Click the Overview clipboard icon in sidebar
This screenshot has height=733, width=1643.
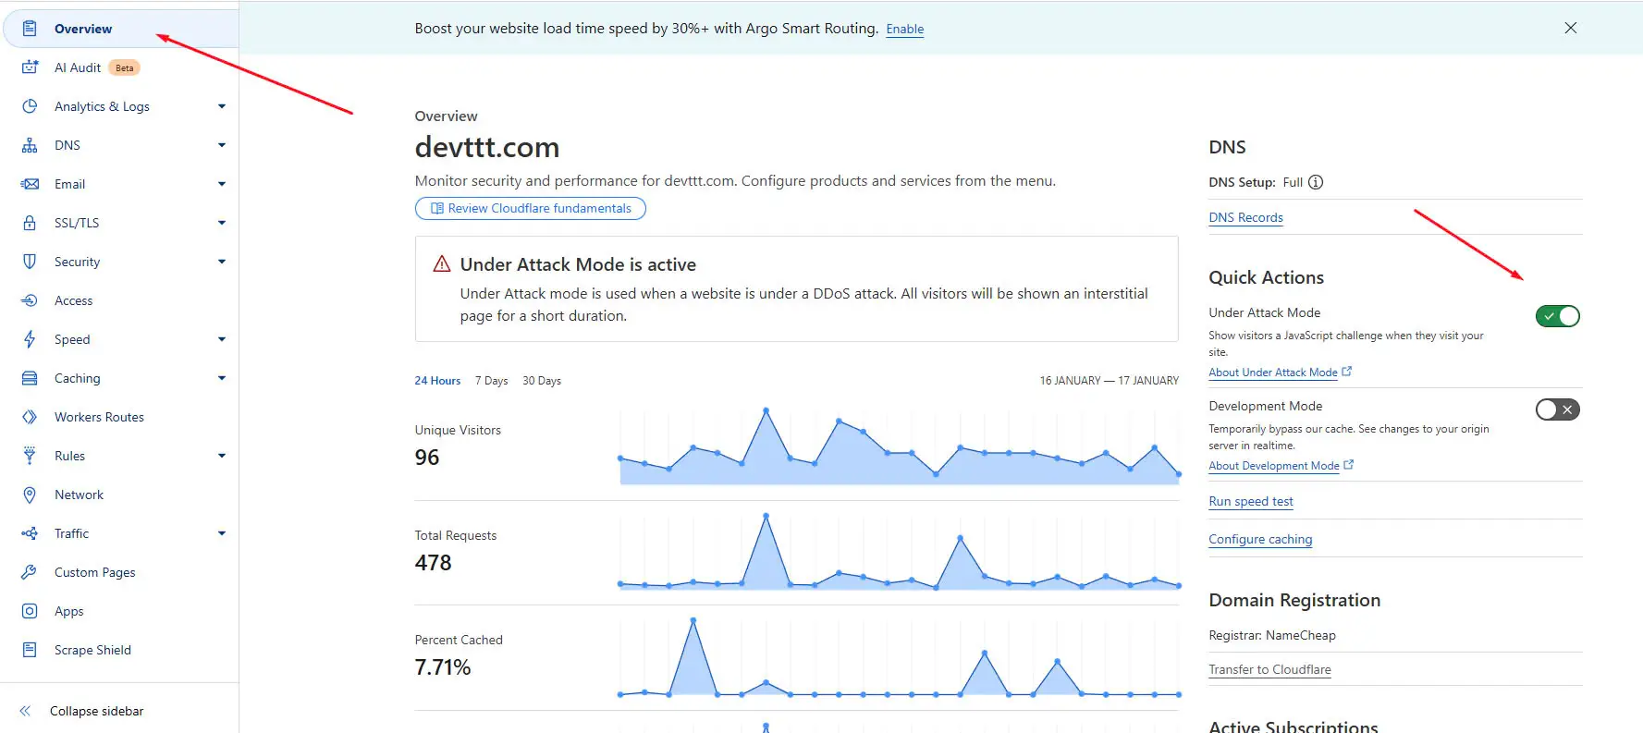[30, 29]
